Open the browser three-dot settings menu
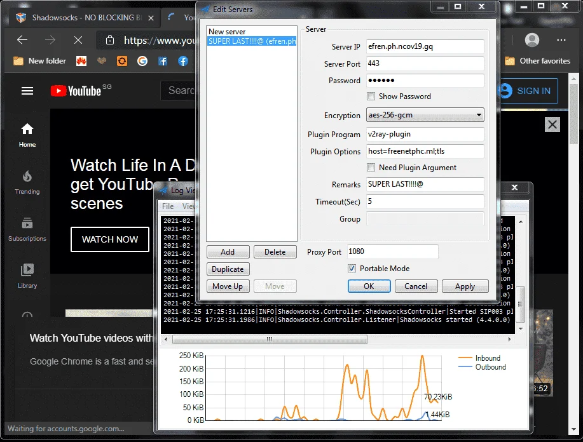This screenshot has width=583, height=442. [561, 40]
